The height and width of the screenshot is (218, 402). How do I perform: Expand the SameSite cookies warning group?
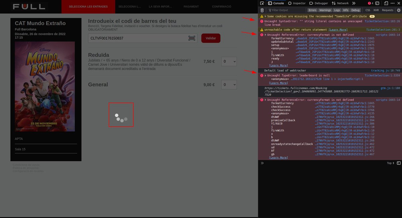[x=266, y=16]
